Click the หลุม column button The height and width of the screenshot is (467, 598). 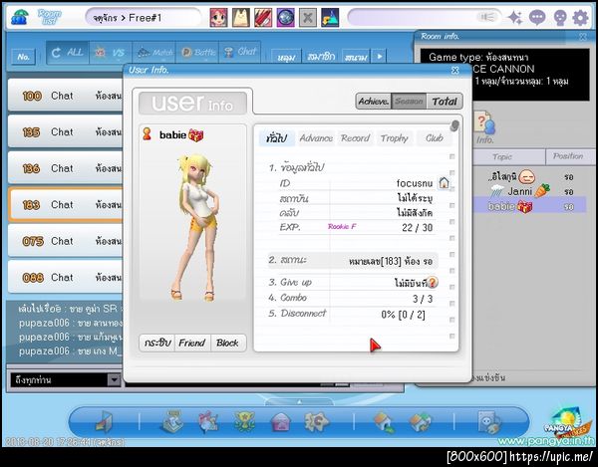coord(286,57)
